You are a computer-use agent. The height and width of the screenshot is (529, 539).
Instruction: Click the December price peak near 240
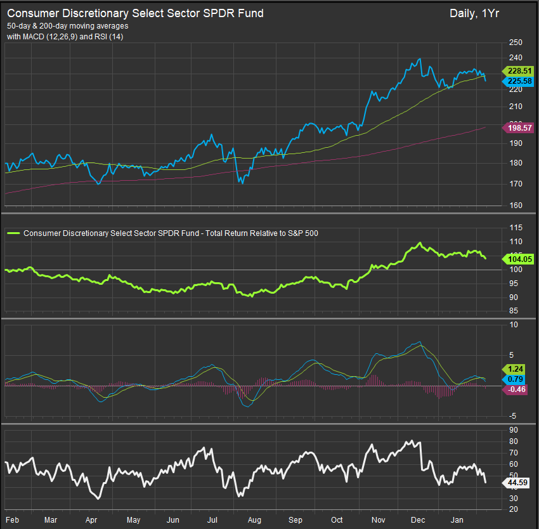point(419,59)
